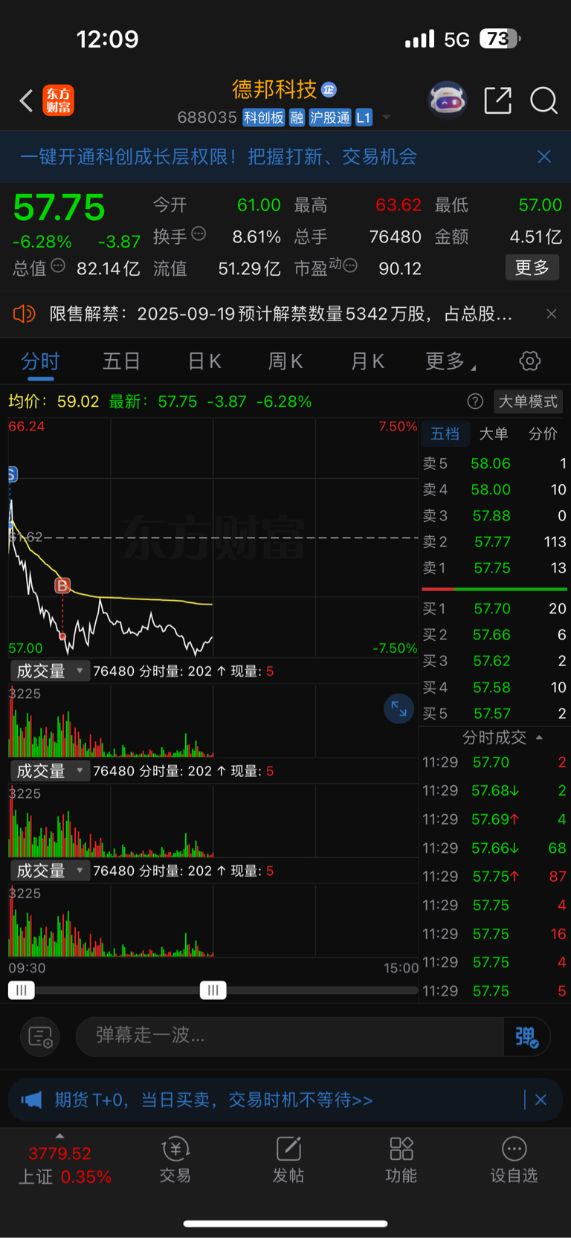Tap the question mark help icon

click(x=475, y=402)
